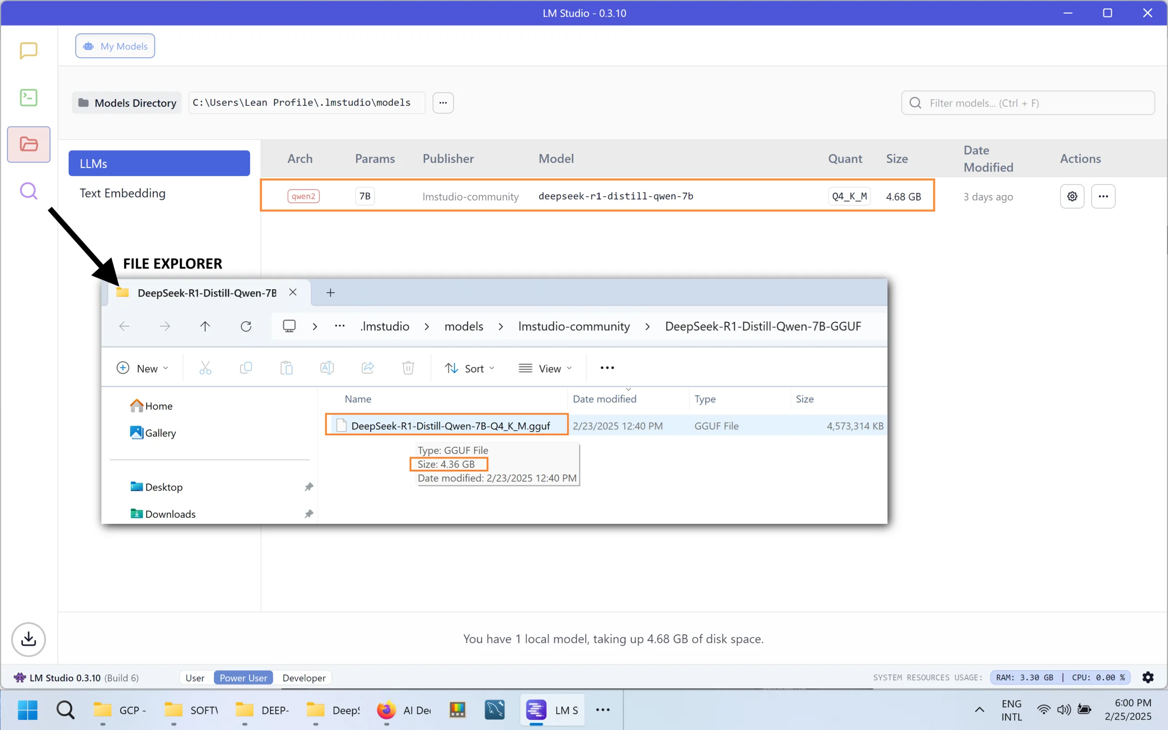Click the Copy icon in File Explorer toolbar
Image resolution: width=1168 pixels, height=730 pixels.
coord(245,368)
